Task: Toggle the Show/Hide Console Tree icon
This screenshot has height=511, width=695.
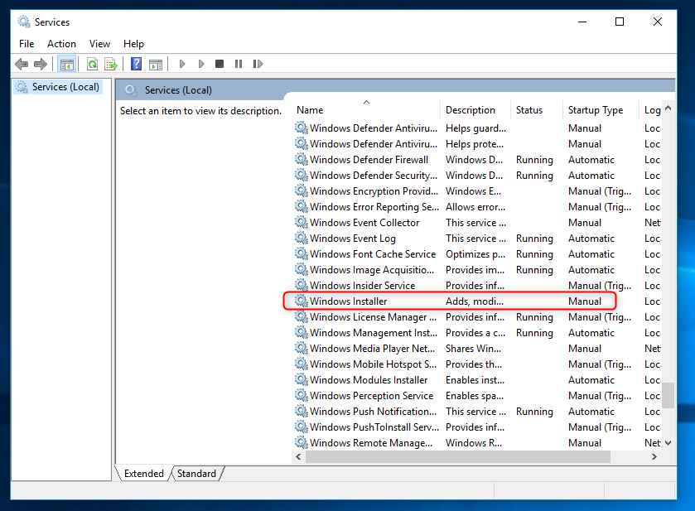Action: click(66, 64)
